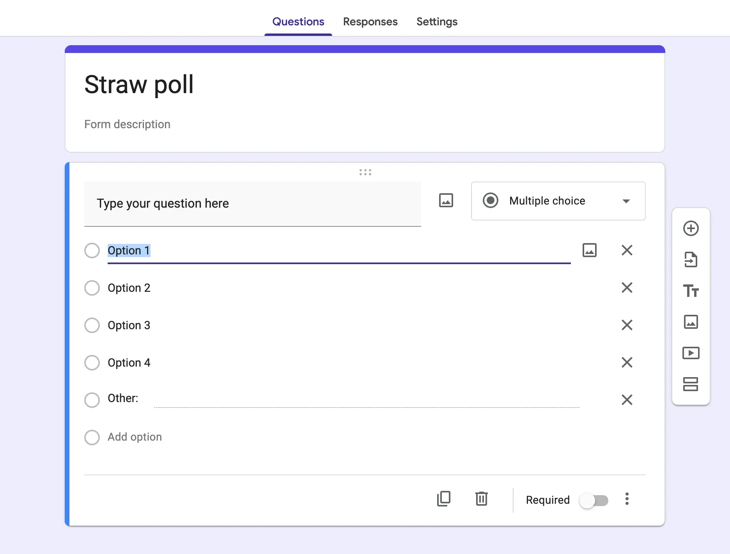Viewport: 730px width, 554px height.
Task: Click Add option to create new choice
Action: pyautogui.click(x=135, y=437)
